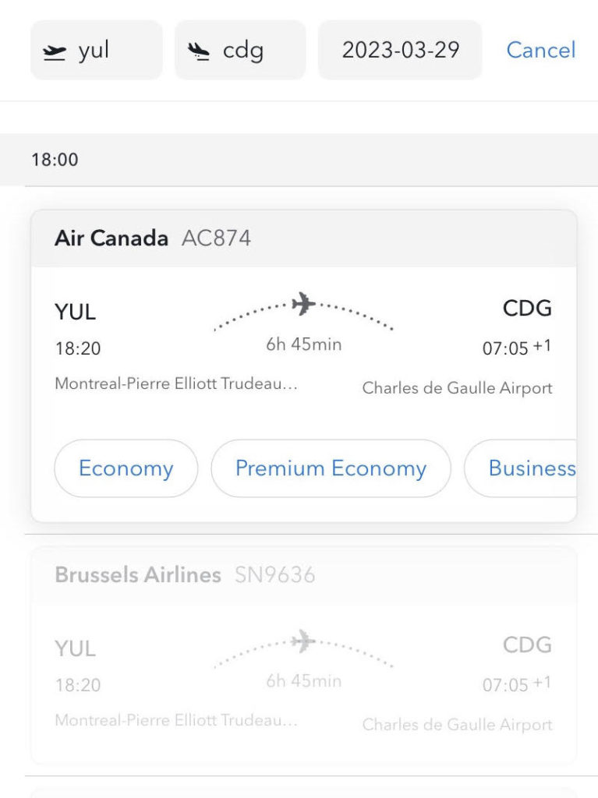Click the Air Canada CDG arrival code
The height and width of the screenshot is (798, 598).
(x=527, y=309)
